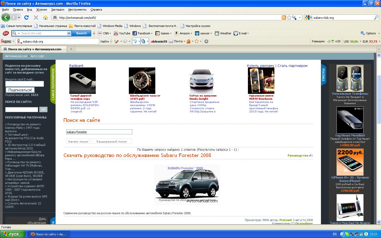This screenshot has width=381, height=238.
Task: Open the Subaru Forester 2008 thumbnail image
Action: [x=187, y=185]
